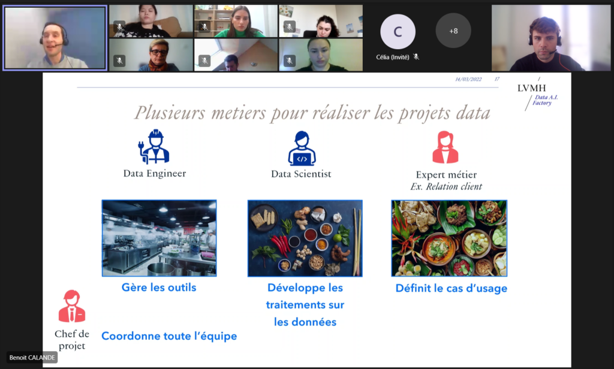Select the purple-highlighted active speaker video tile
The width and height of the screenshot is (614, 369).
[x=55, y=38]
